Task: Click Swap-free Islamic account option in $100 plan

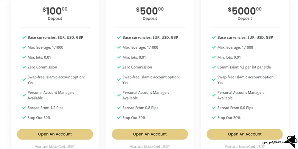Action: click(x=56, y=80)
